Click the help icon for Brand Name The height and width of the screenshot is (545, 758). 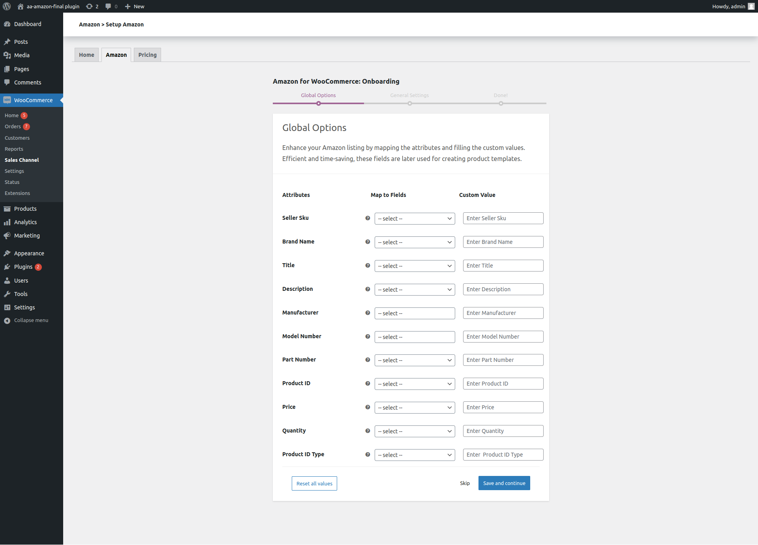pos(368,242)
